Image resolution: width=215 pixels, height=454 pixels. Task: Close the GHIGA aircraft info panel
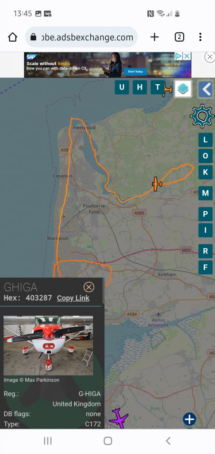pyautogui.click(x=89, y=287)
